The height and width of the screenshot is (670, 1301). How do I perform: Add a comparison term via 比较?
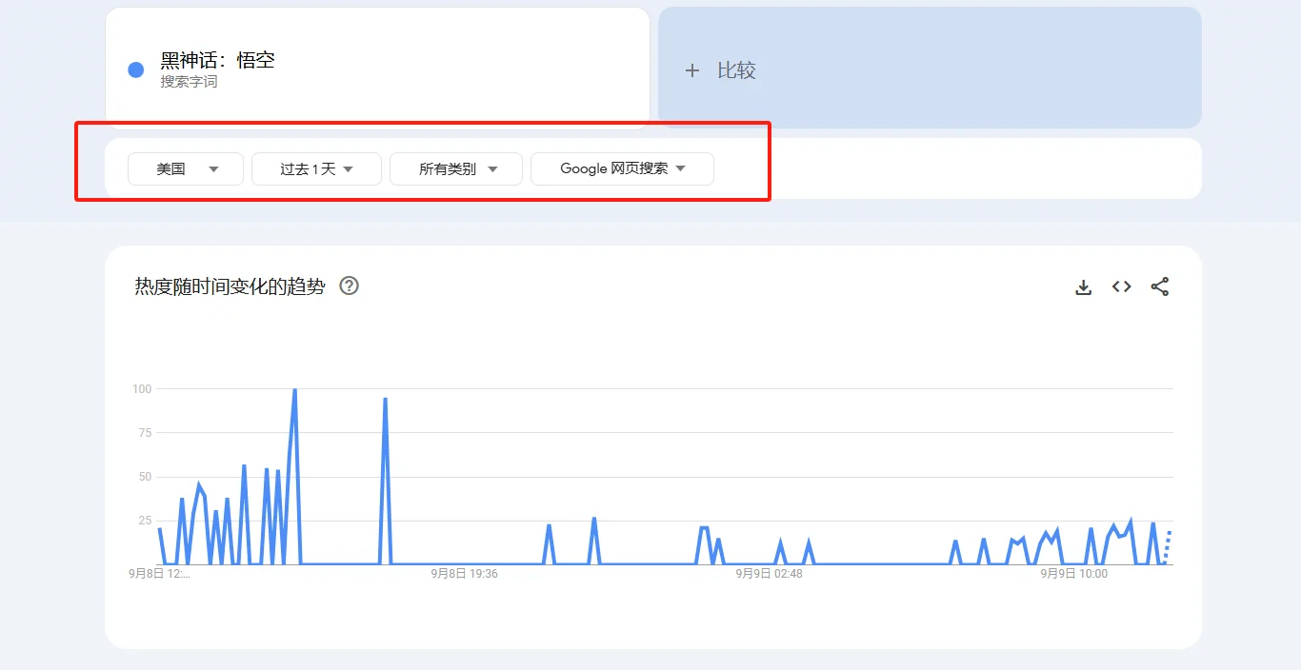pos(930,68)
